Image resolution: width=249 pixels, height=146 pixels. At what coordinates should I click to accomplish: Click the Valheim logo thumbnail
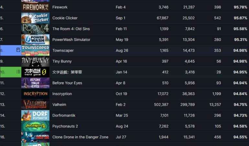tap(36, 104)
